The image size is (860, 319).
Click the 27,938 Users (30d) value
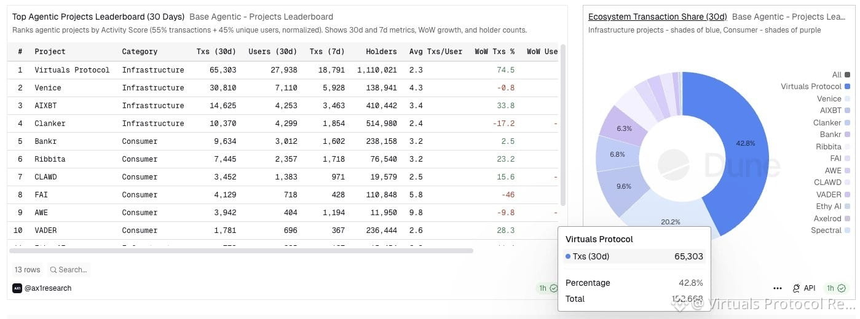[284, 70]
